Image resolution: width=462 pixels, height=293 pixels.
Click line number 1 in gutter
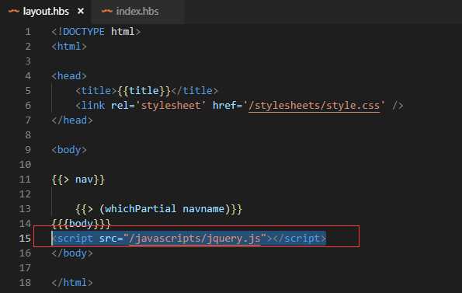28,32
